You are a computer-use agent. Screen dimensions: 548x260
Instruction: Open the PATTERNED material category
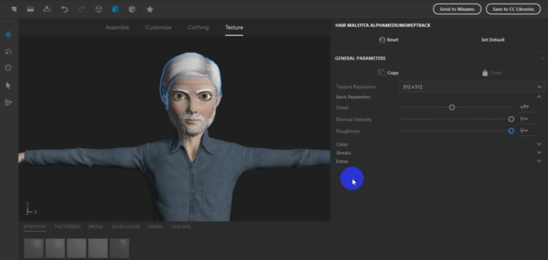67,226
